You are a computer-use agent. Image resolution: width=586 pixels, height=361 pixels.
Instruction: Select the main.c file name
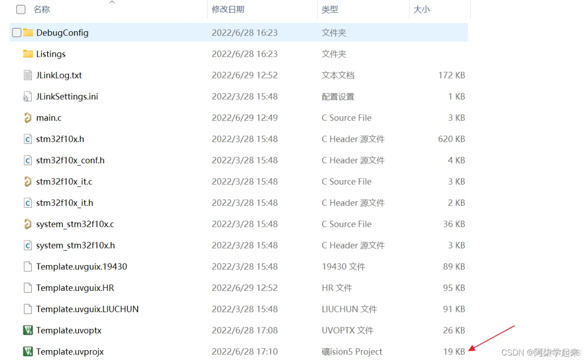(x=49, y=118)
